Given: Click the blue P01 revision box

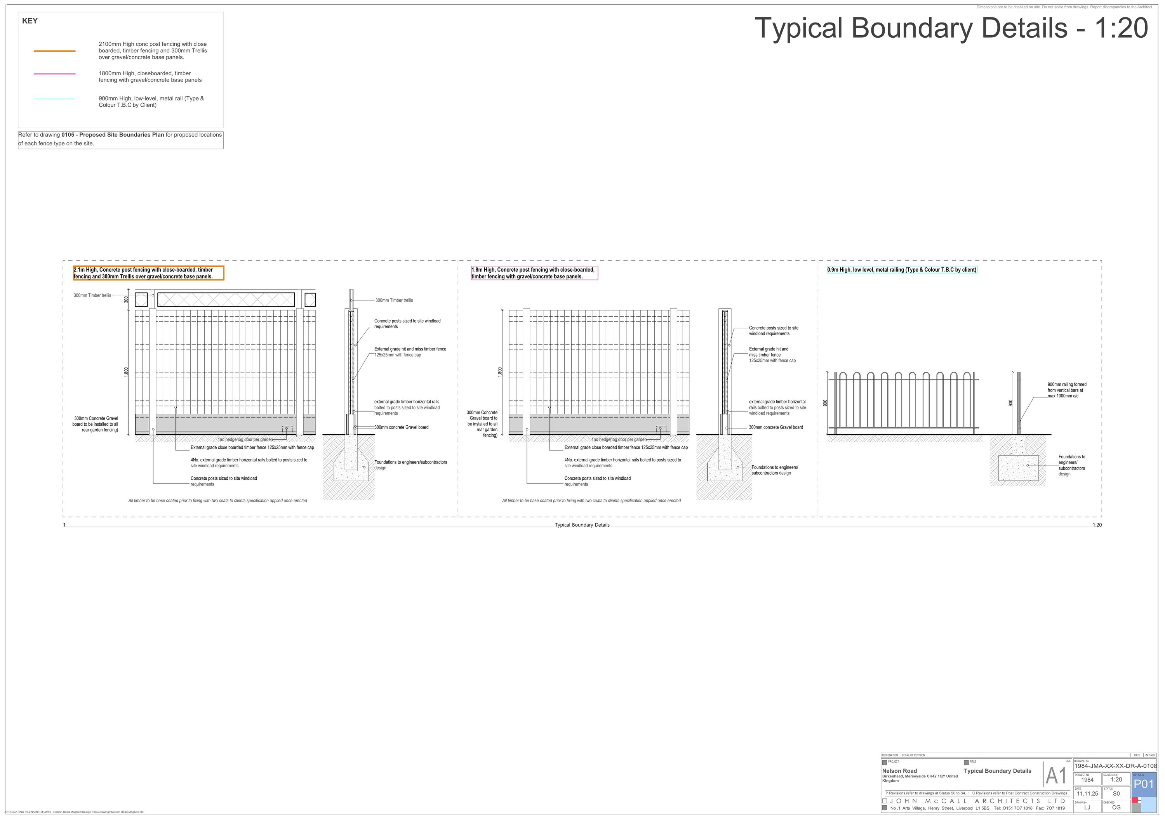Looking at the screenshot, I should coord(1144,784).
